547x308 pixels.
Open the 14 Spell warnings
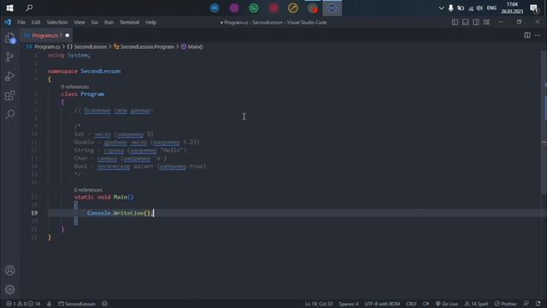[x=476, y=304]
